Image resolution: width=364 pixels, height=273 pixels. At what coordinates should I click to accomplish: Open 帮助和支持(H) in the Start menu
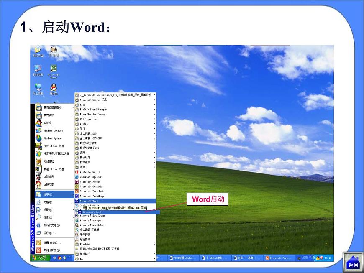pos(54,225)
